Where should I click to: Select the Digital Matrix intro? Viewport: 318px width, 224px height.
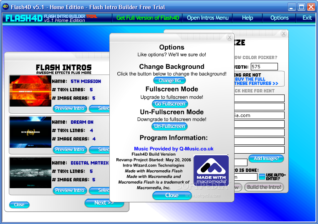coord(99,190)
